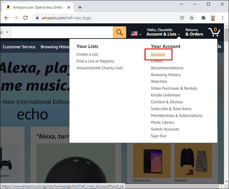
Task: Open a new tab with plus button
Action: 80,7
